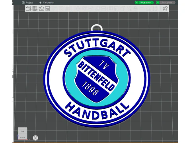Screen dimensions: 191x143
Task: Select the keychain loop on badge
Action: (x=97, y=27)
